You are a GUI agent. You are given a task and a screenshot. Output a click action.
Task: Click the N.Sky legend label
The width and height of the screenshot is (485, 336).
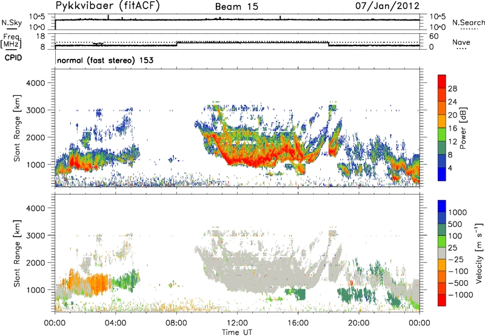tap(12, 22)
